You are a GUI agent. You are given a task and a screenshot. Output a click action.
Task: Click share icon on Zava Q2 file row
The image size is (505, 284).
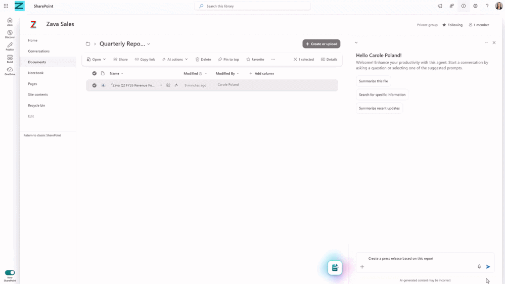[168, 85]
